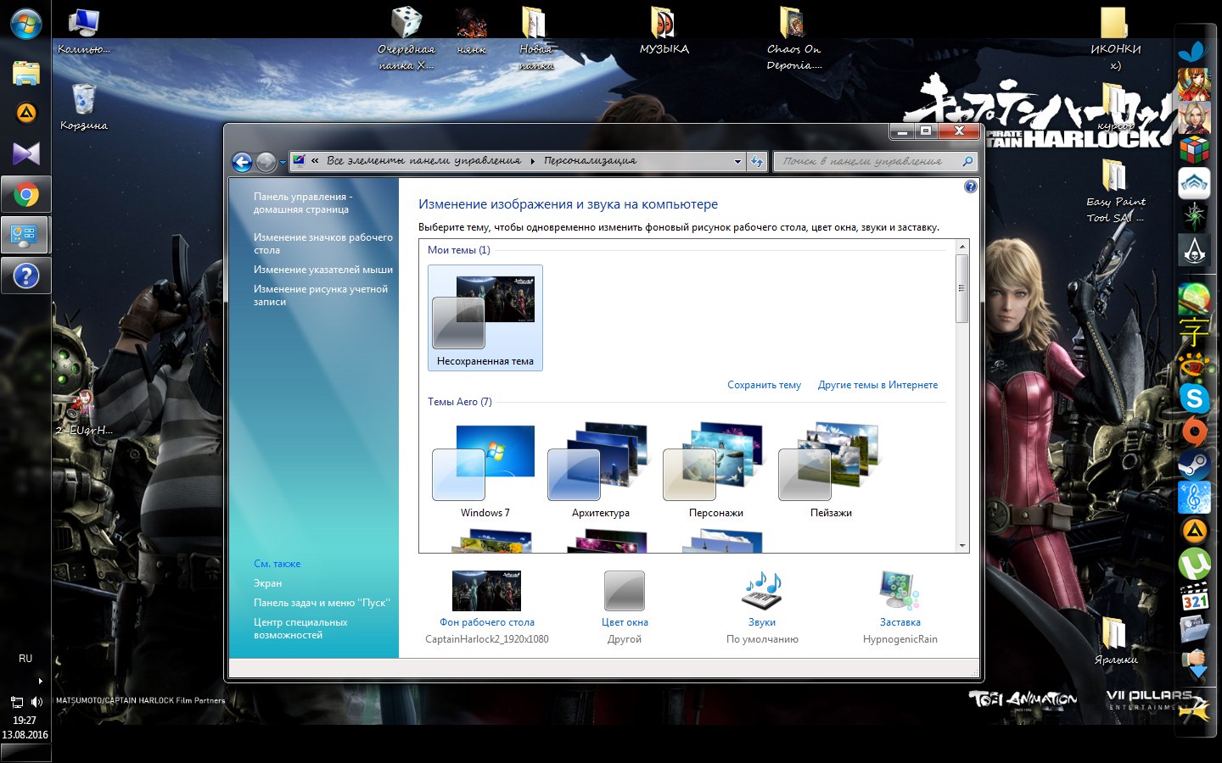Launch Steam from the right dock

[x=1195, y=465]
